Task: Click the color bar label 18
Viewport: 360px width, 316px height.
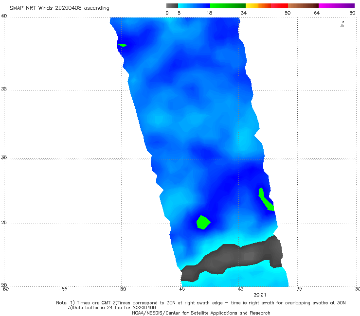Action: [x=209, y=13]
